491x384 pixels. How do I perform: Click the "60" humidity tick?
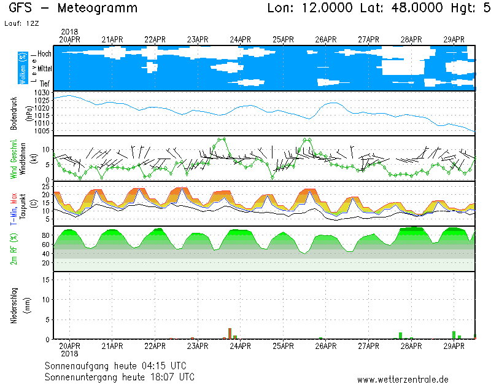45,245
